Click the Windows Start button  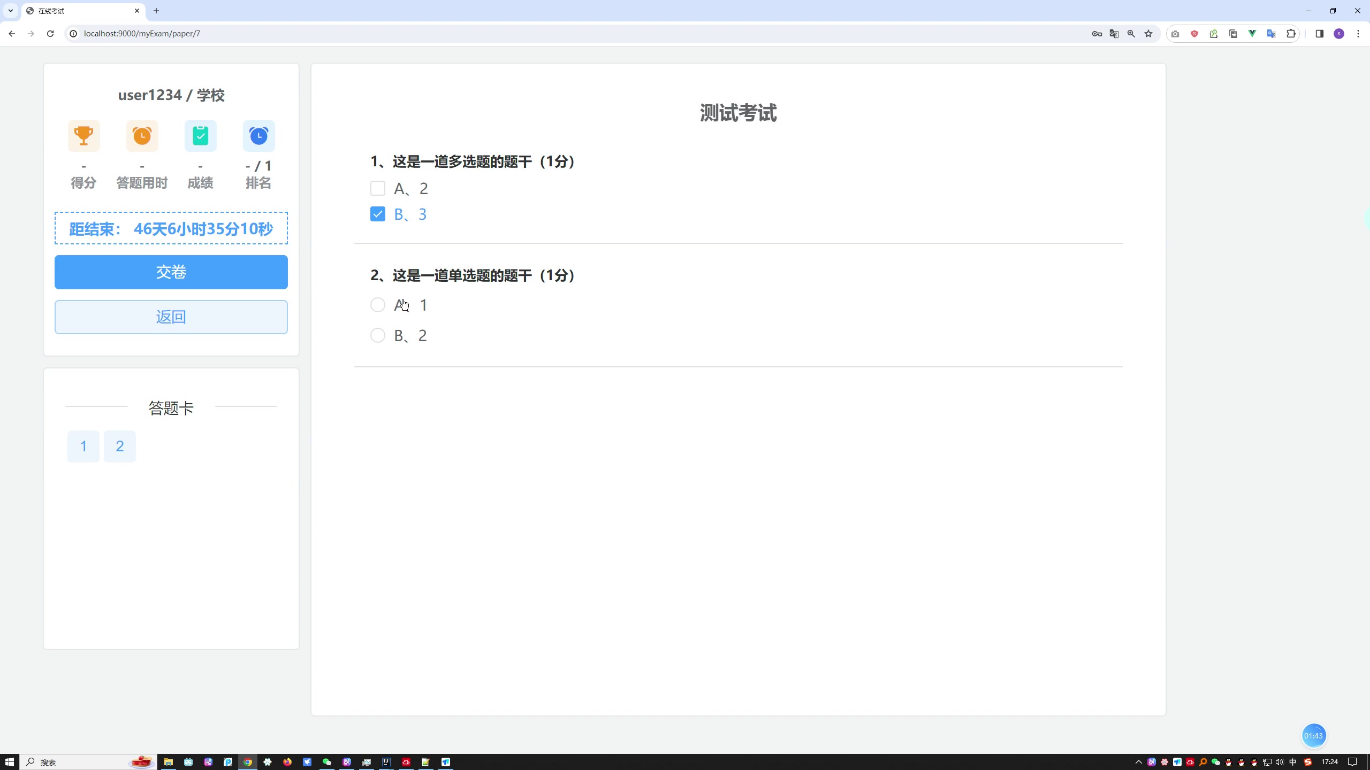[10, 762]
